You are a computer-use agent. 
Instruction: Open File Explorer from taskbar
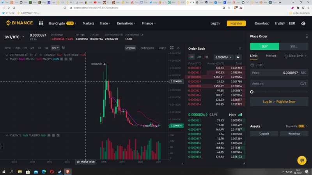point(20,171)
